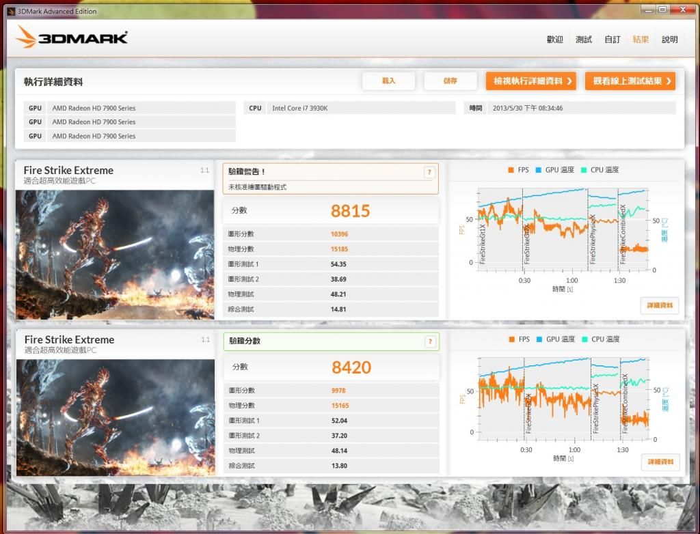Click the 圖形測試 2 value 38.69

pyautogui.click(x=338, y=279)
